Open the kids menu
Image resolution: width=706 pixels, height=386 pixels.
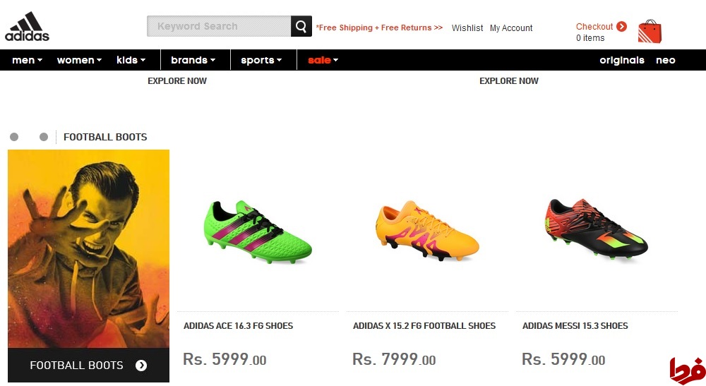[x=131, y=60]
